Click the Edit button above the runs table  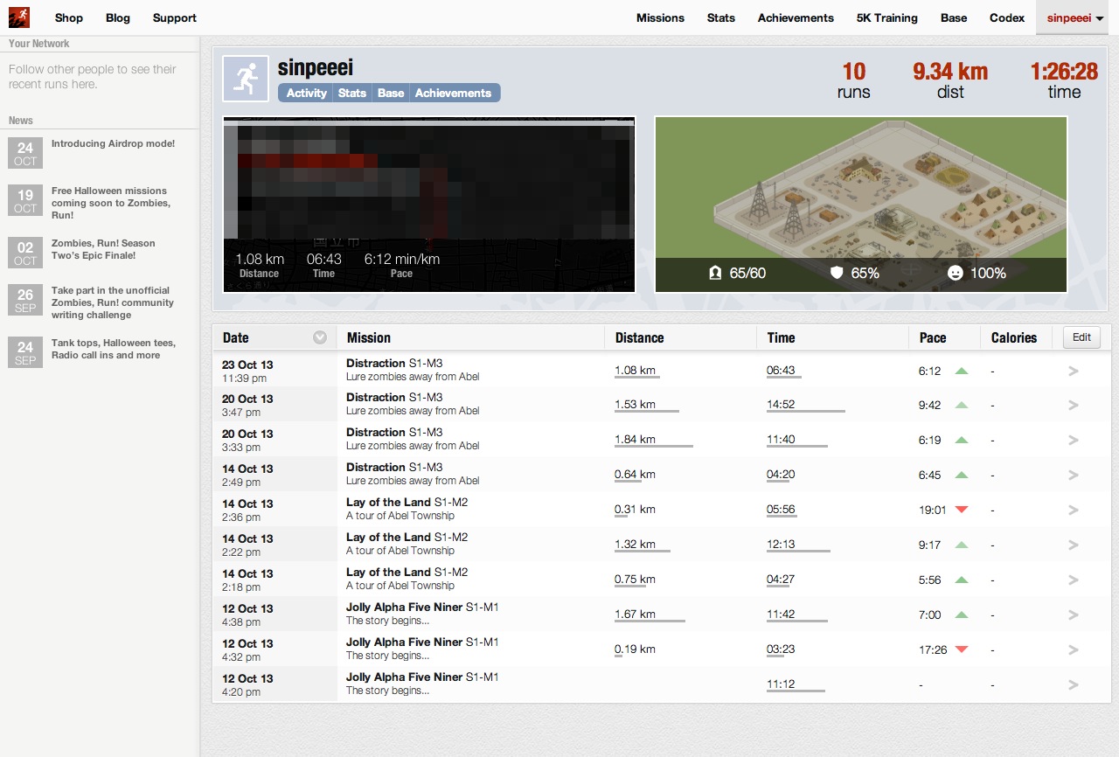click(1081, 337)
